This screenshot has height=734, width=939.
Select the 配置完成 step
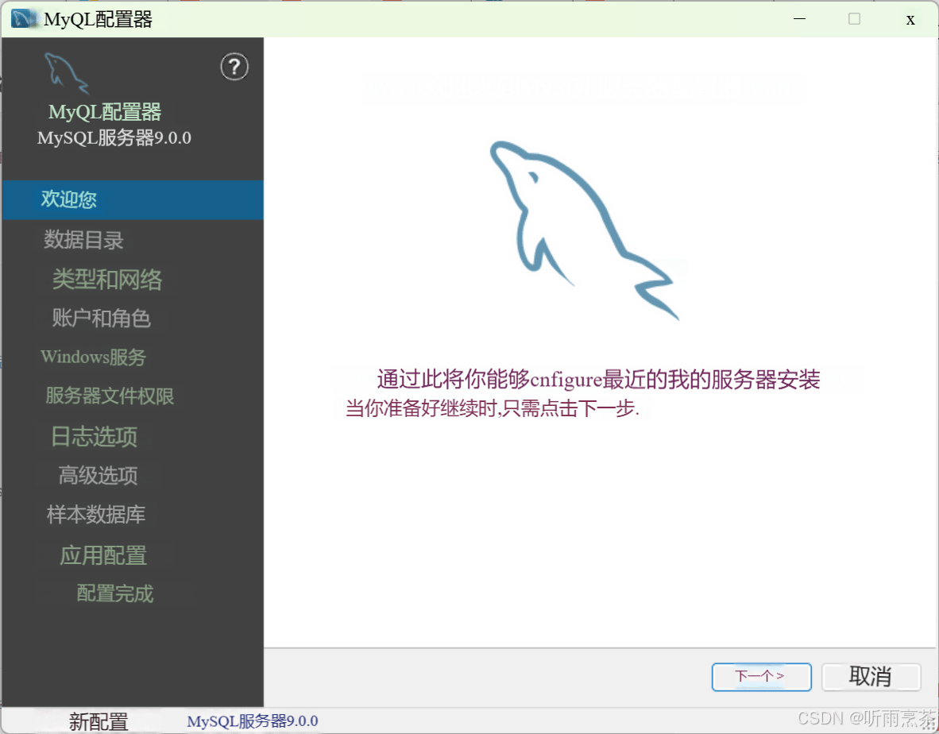pyautogui.click(x=115, y=593)
